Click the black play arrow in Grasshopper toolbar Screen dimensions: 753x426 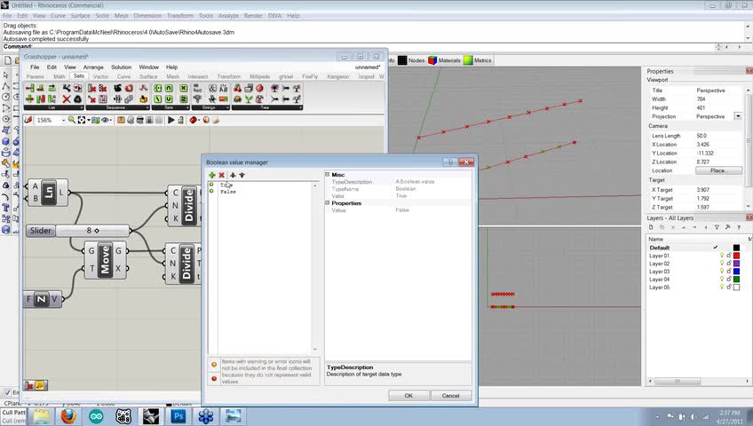(x=171, y=120)
